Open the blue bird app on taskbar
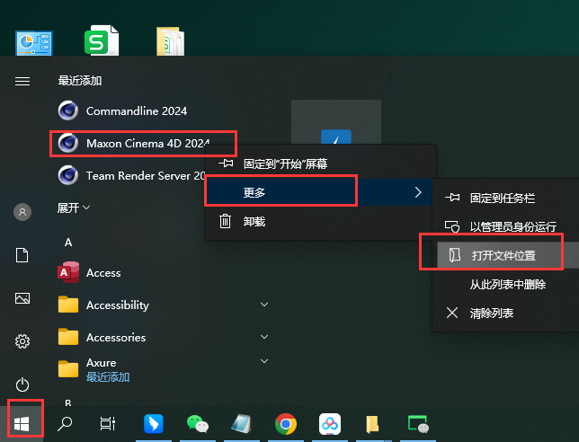Image resolution: width=579 pixels, height=442 pixels. click(x=154, y=424)
